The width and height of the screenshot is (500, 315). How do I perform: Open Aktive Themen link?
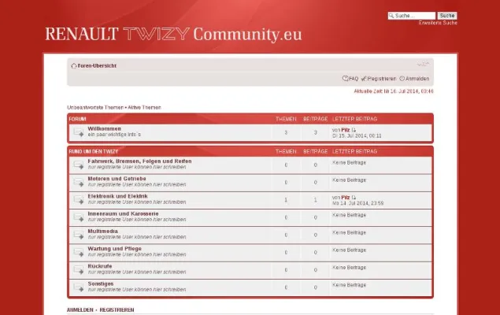coord(144,107)
